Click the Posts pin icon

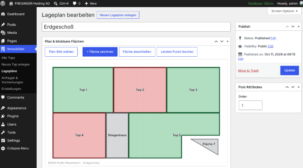click(x=3, y=25)
